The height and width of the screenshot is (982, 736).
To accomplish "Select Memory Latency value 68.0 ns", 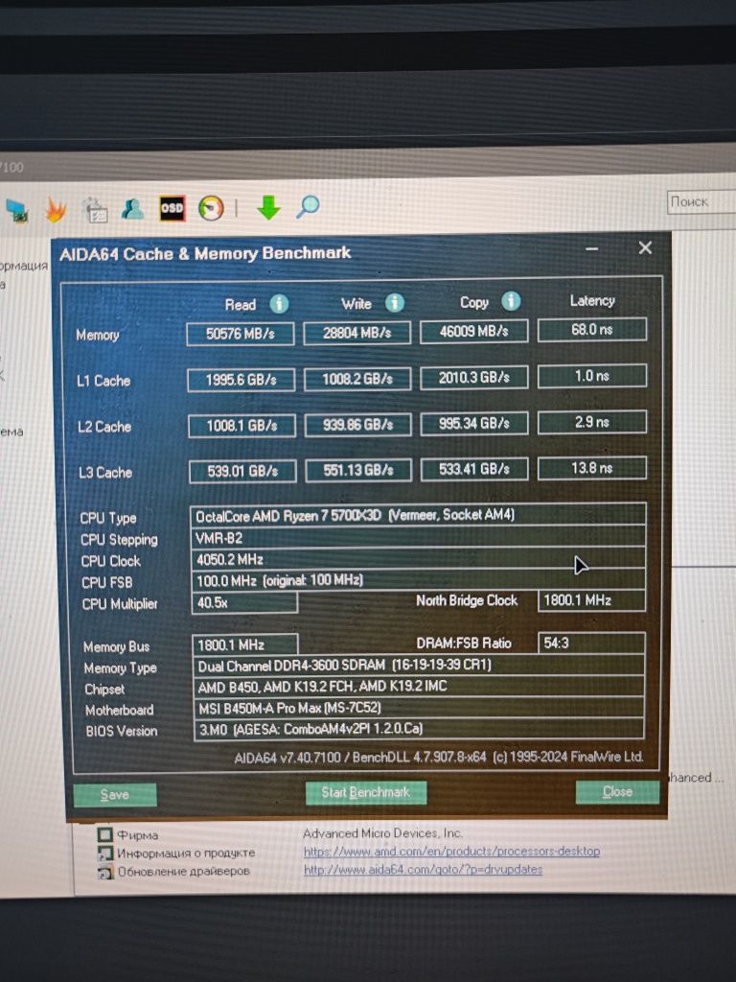I will point(592,330).
